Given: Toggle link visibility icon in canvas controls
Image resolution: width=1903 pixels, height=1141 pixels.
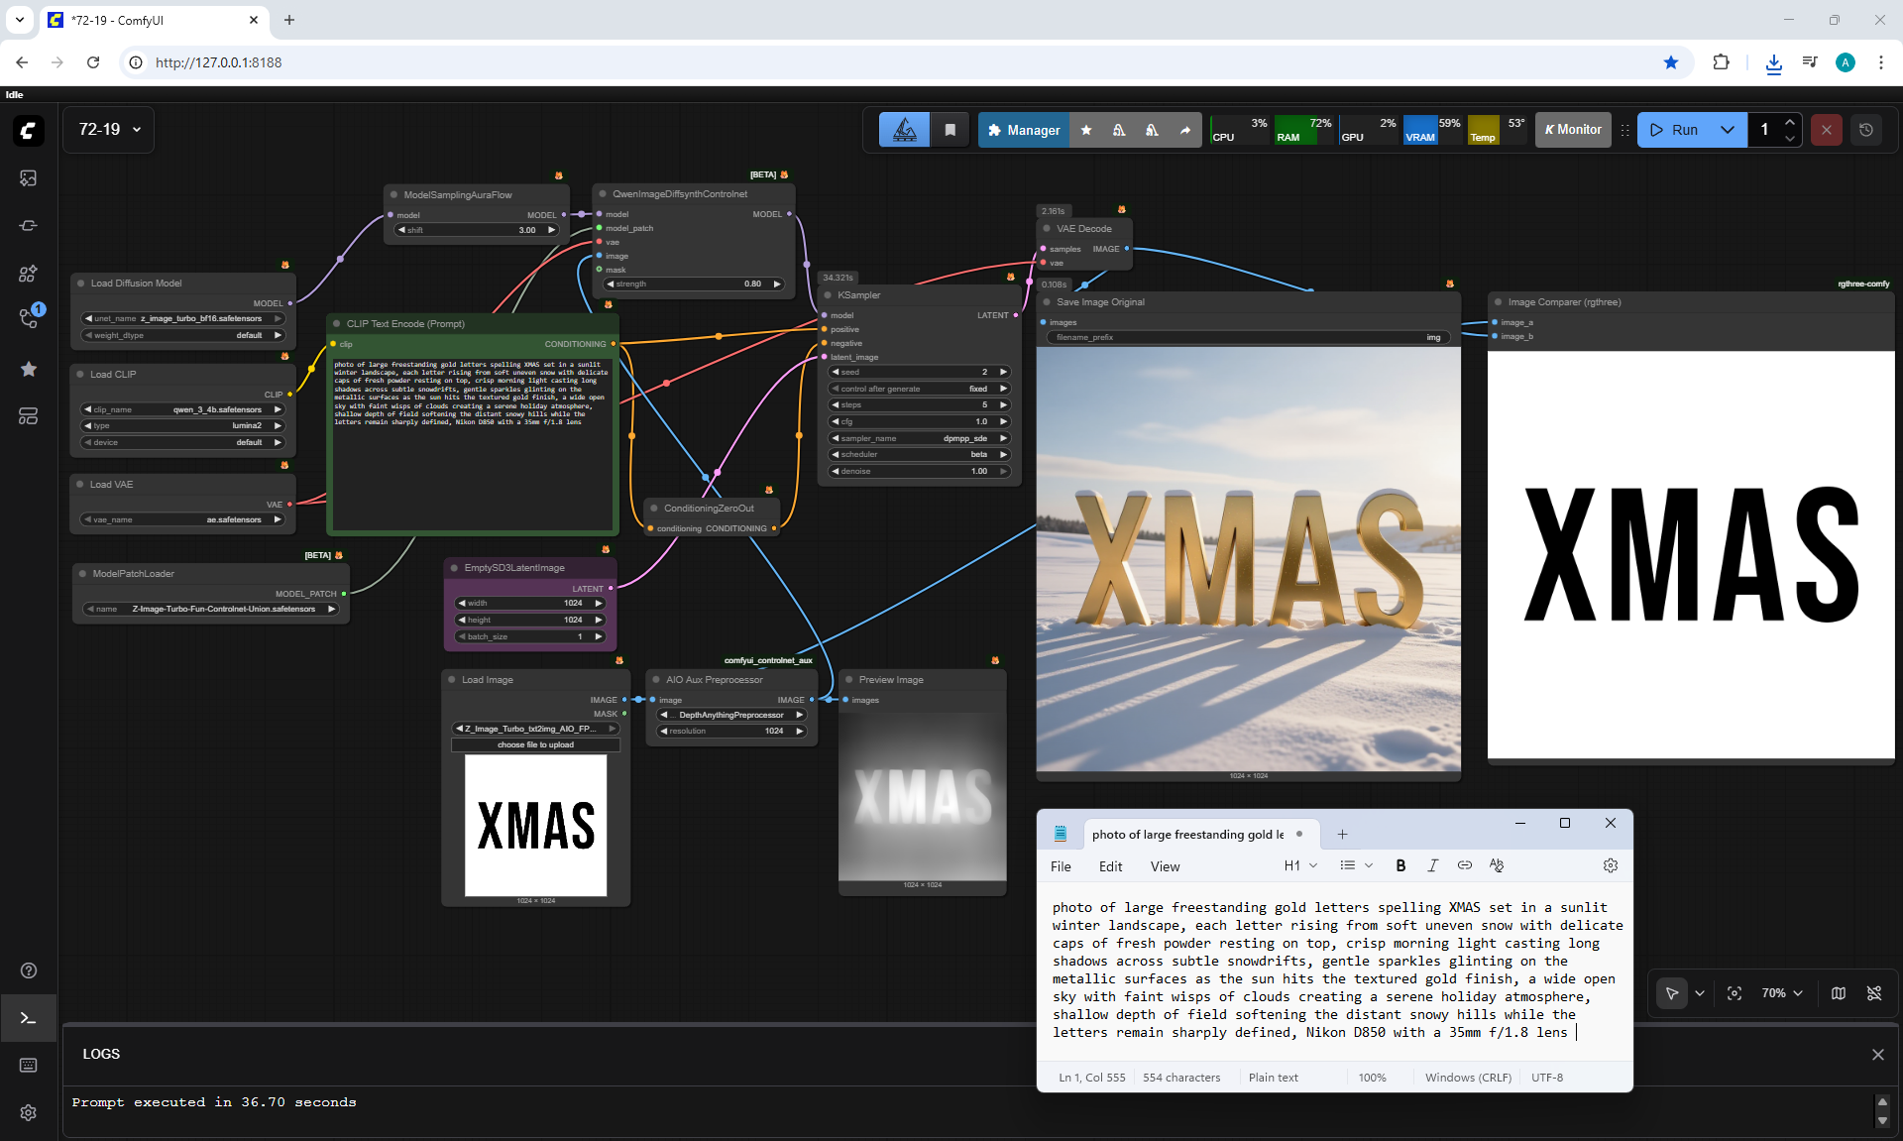Looking at the screenshot, I should click(1874, 993).
